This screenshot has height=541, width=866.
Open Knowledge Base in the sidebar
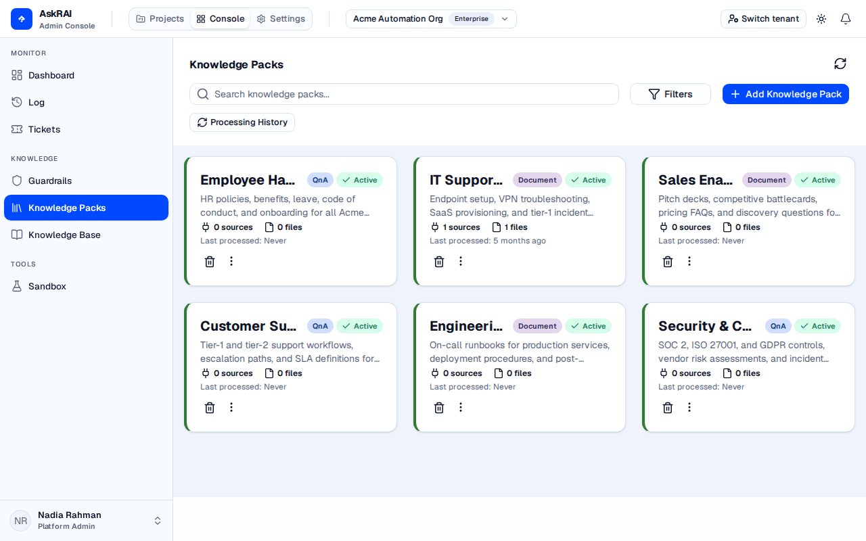click(x=86, y=235)
